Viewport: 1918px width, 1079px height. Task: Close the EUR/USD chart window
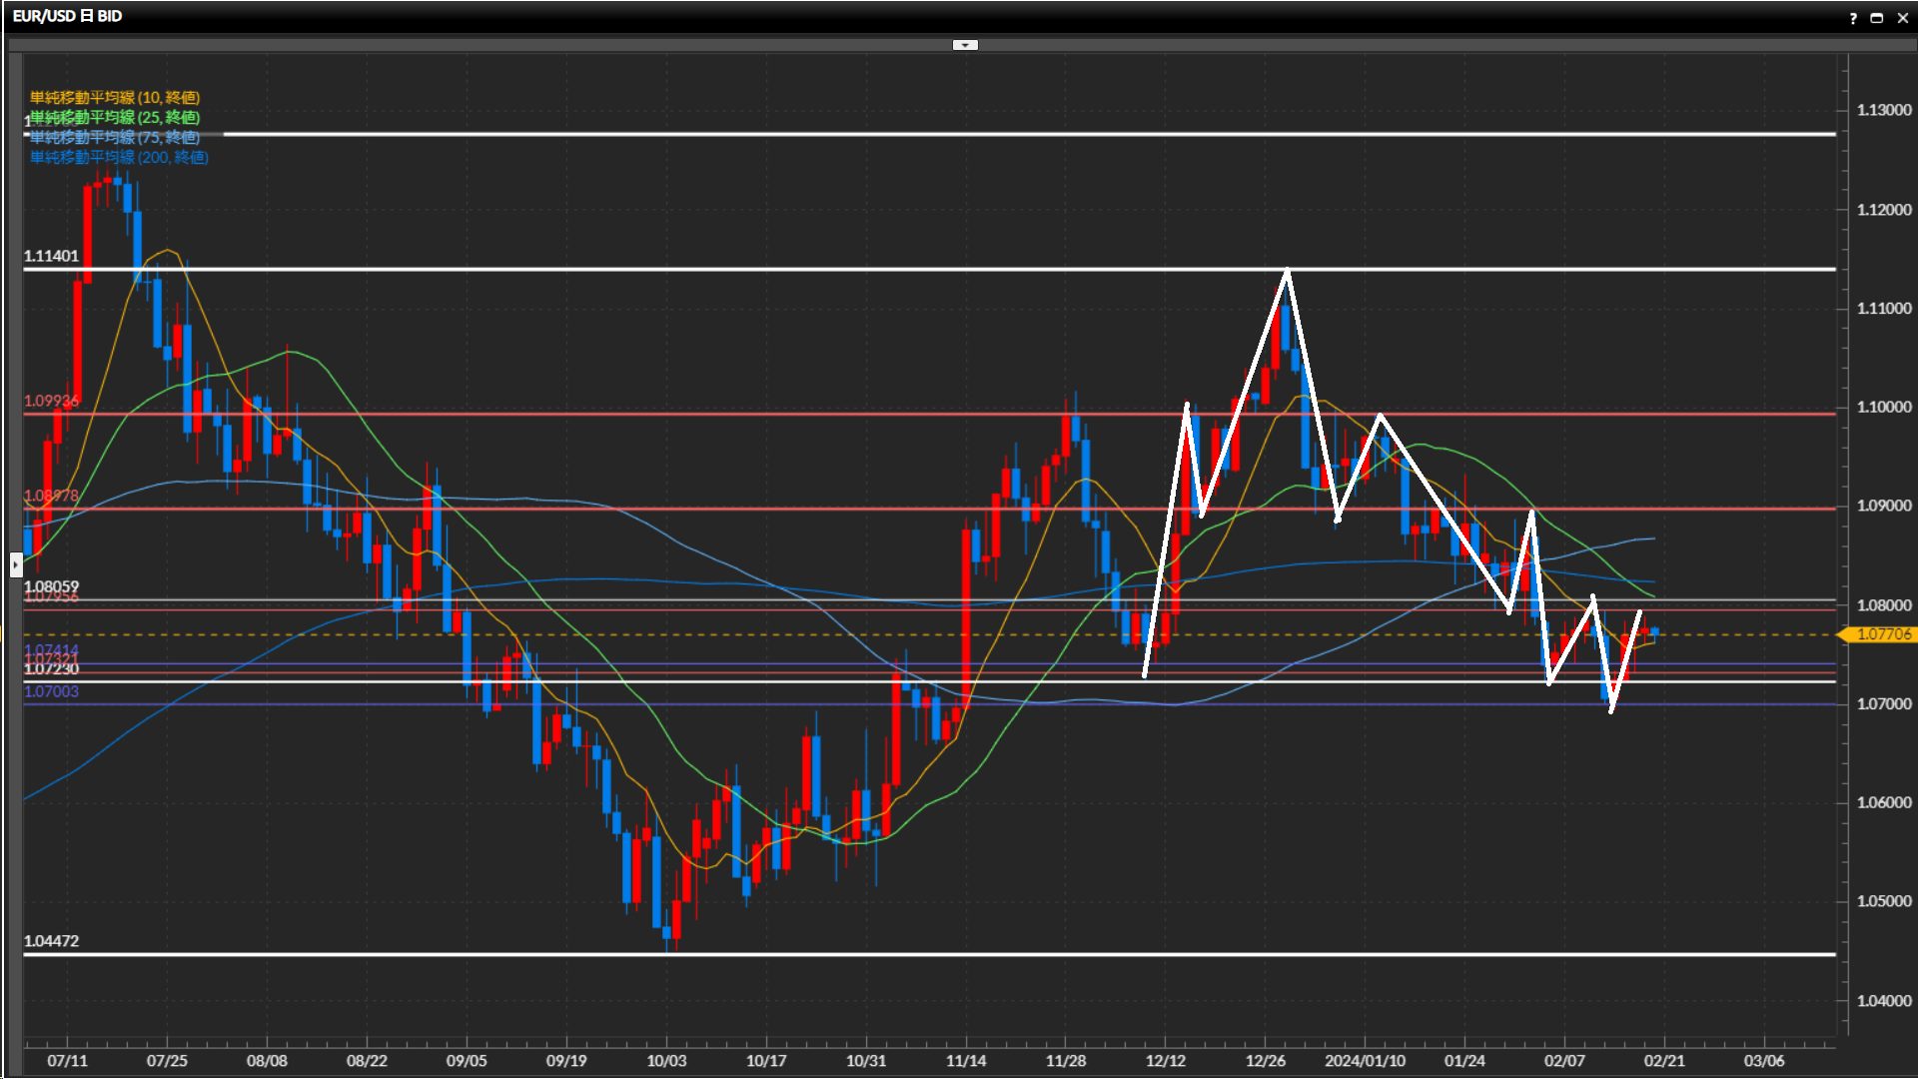point(1902,18)
